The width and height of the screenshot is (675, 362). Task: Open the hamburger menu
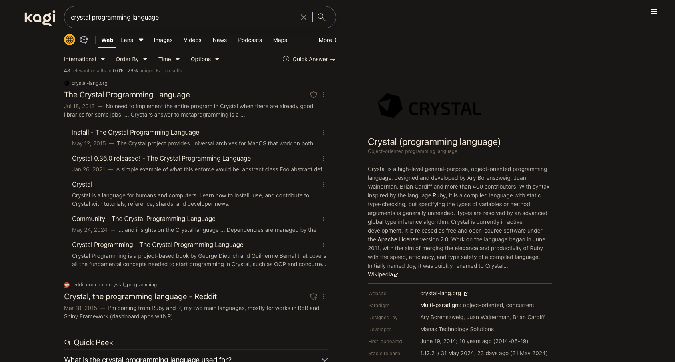(654, 11)
